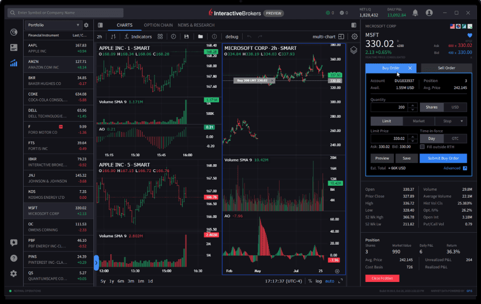Viewport: 481px width, 304px height.
Task: Select the Buy Order tab
Action: click(390, 68)
